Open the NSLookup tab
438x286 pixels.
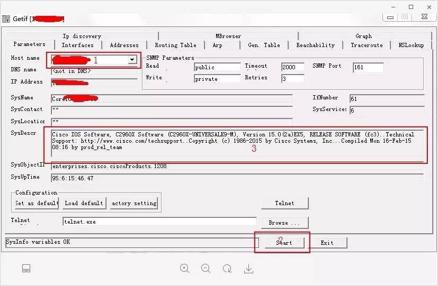pyautogui.click(x=411, y=45)
